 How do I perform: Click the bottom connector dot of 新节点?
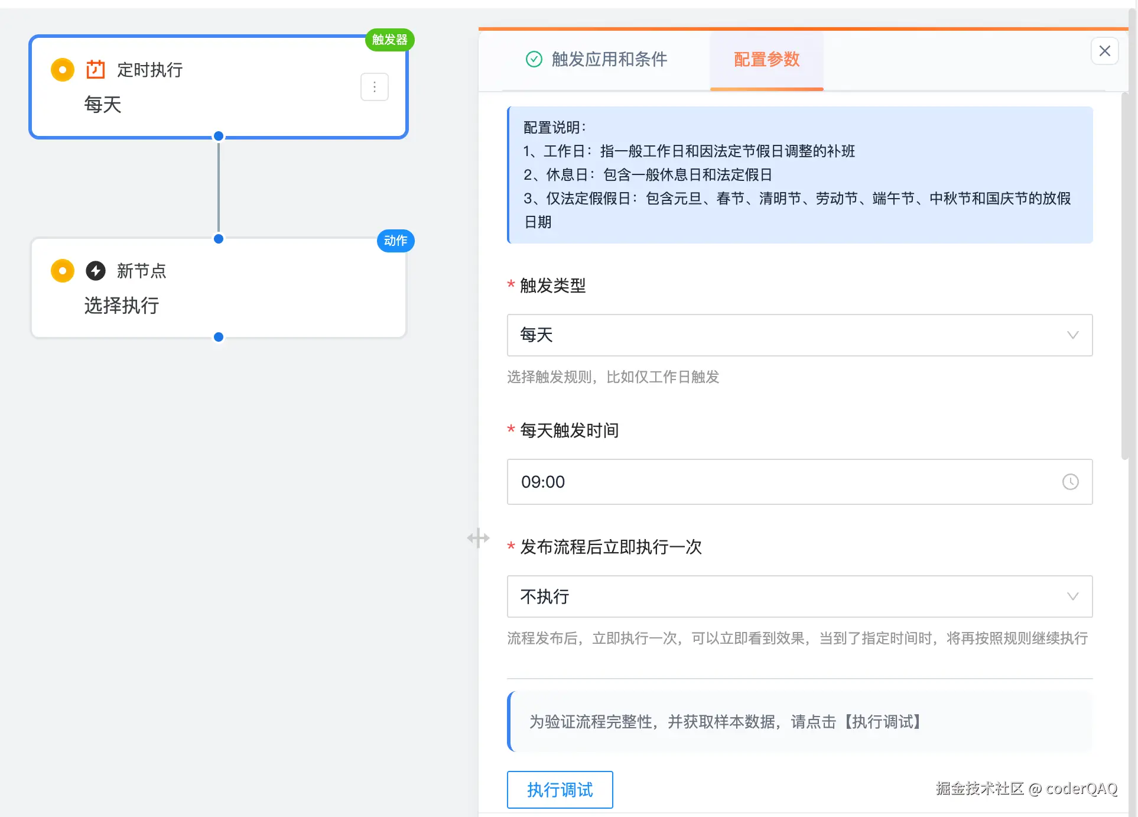click(x=219, y=337)
